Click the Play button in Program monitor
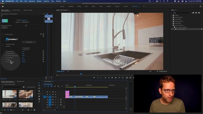The height and width of the screenshot is (114, 203). [112, 78]
